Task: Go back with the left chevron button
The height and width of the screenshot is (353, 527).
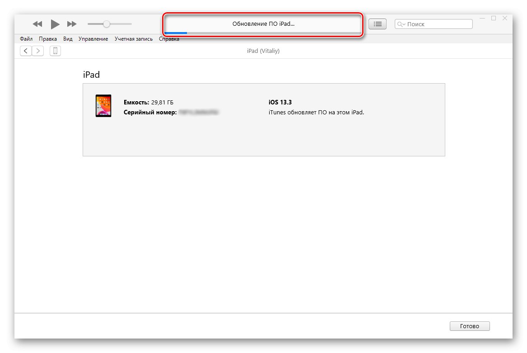Action: point(26,51)
